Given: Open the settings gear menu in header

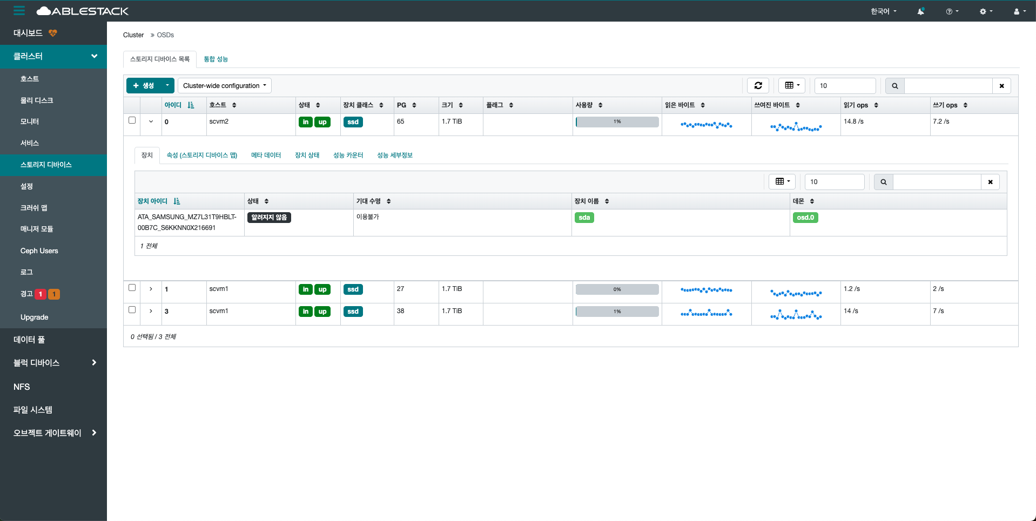Looking at the screenshot, I should 986,11.
